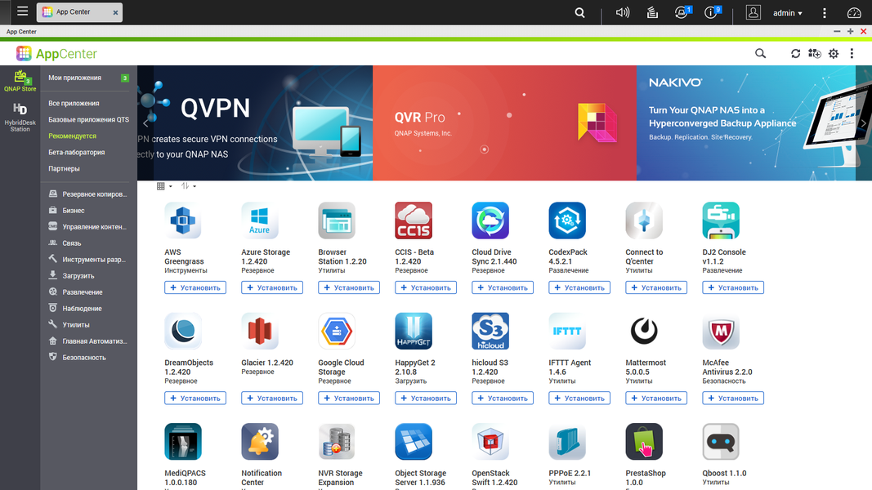872x490 pixels.
Task: Open Mattermost app icon
Action: [644, 331]
